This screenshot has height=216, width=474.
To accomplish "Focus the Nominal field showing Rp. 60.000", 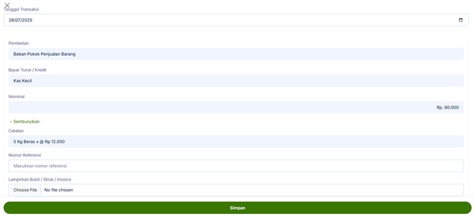I will 236,107.
